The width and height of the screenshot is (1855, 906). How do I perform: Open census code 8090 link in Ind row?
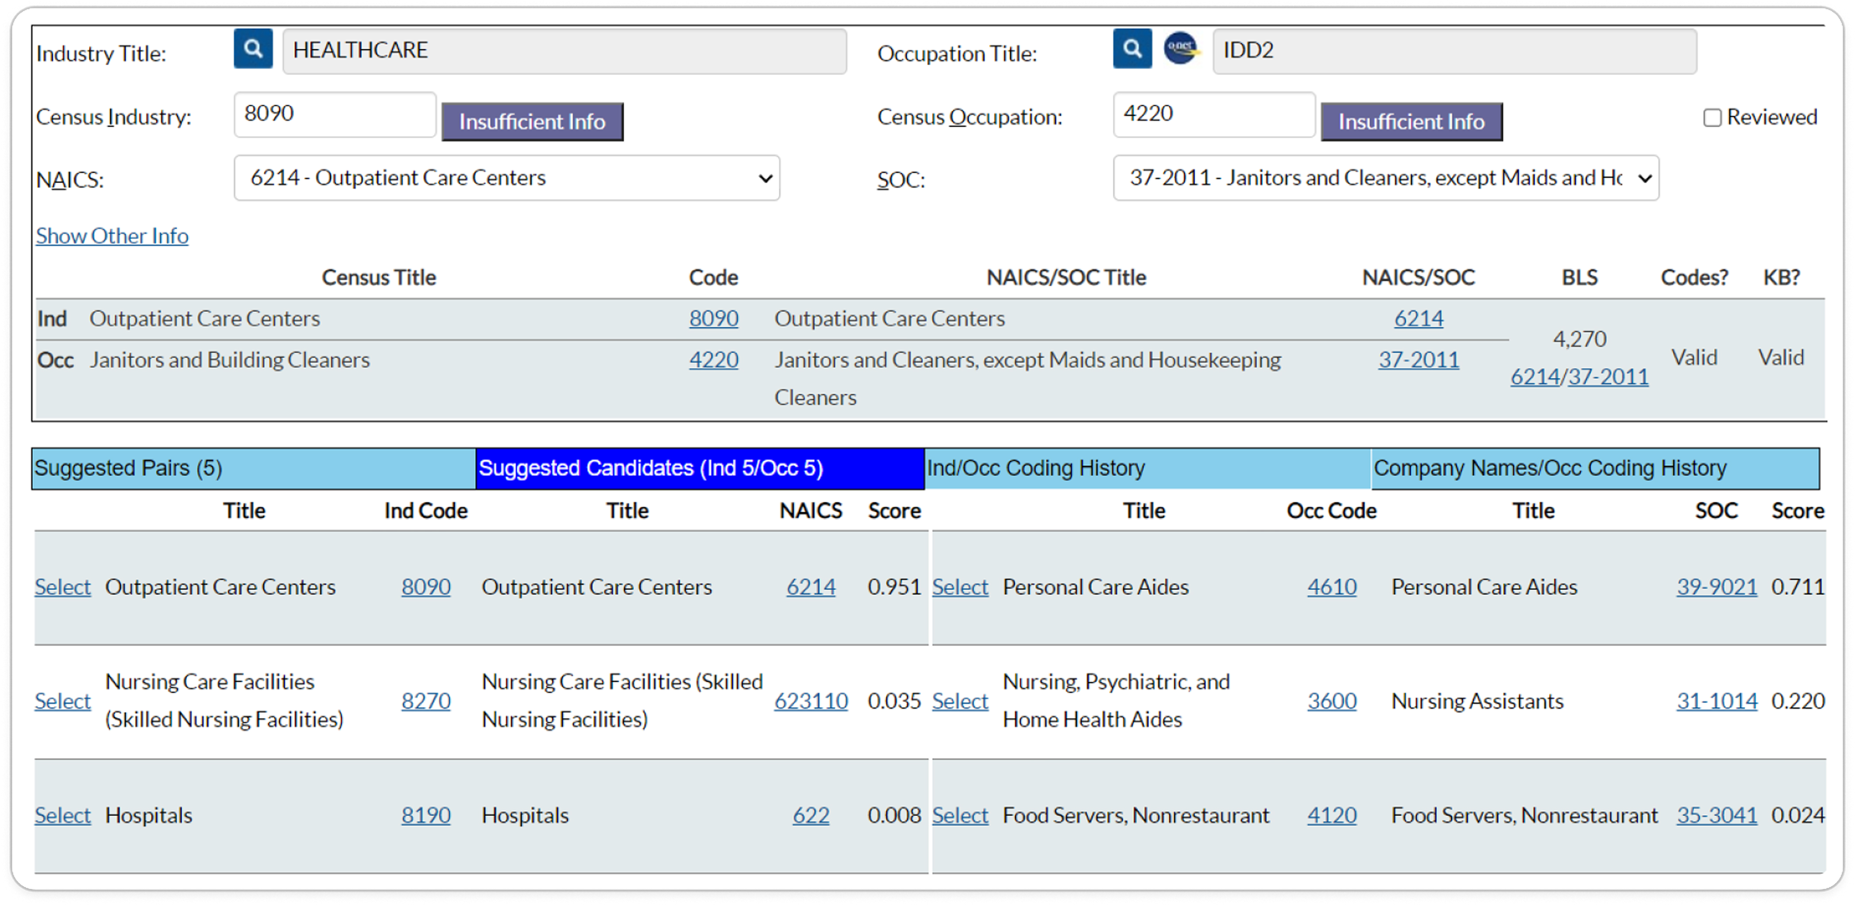pyautogui.click(x=713, y=318)
